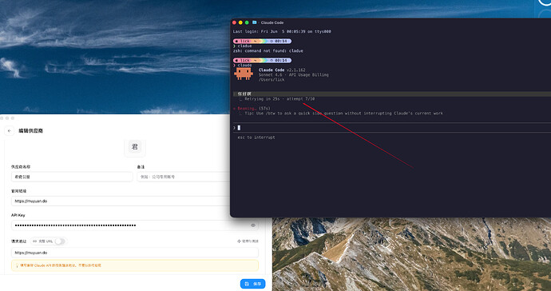The width and height of the screenshot is (551, 291).
Task: Click the yellow minimize button on terminal
Action: [240, 22]
